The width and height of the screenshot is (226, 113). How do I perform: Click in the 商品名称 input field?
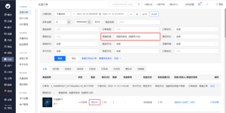coord(139,22)
